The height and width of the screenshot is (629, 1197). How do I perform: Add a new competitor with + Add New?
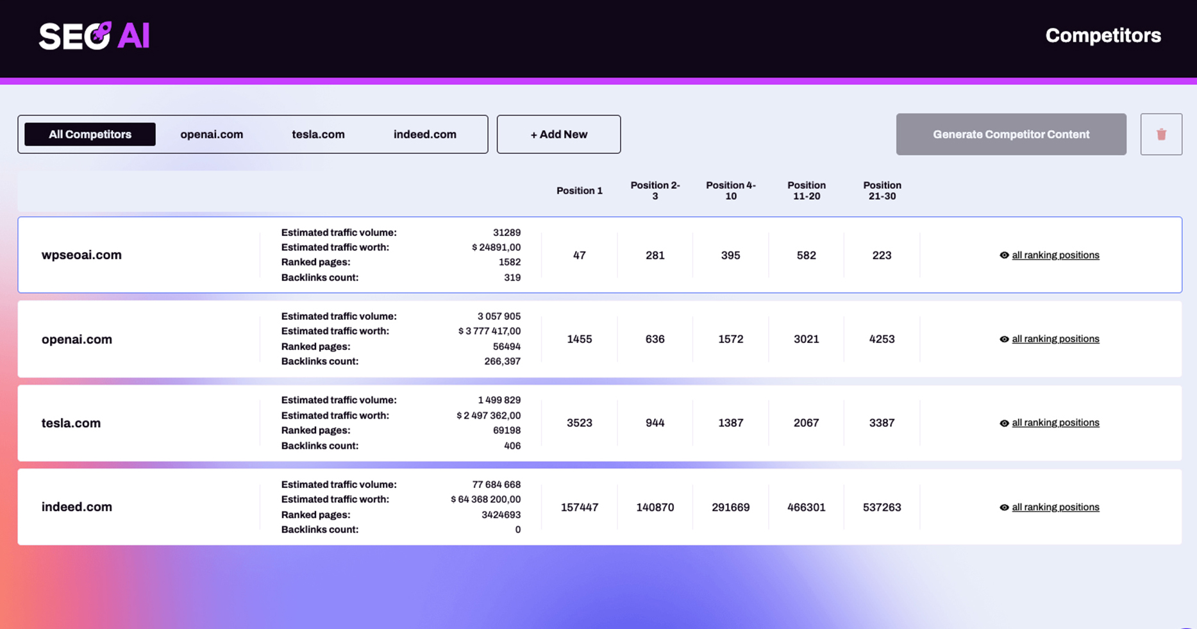(x=558, y=134)
